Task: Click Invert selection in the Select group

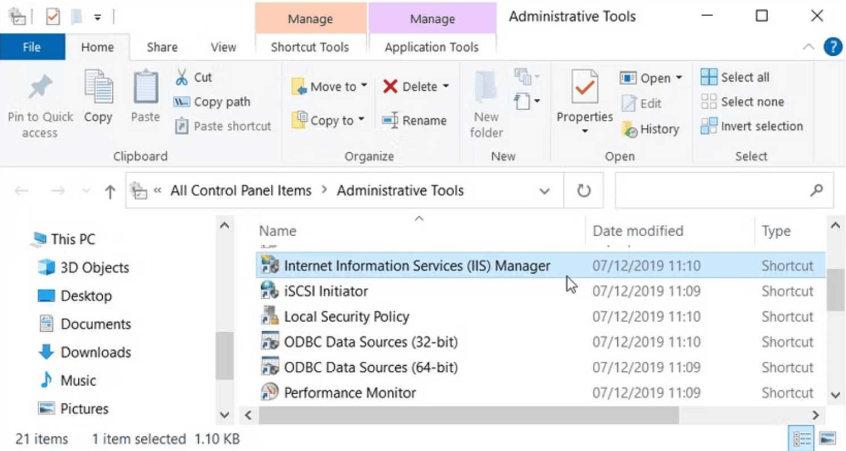Action: tap(752, 126)
